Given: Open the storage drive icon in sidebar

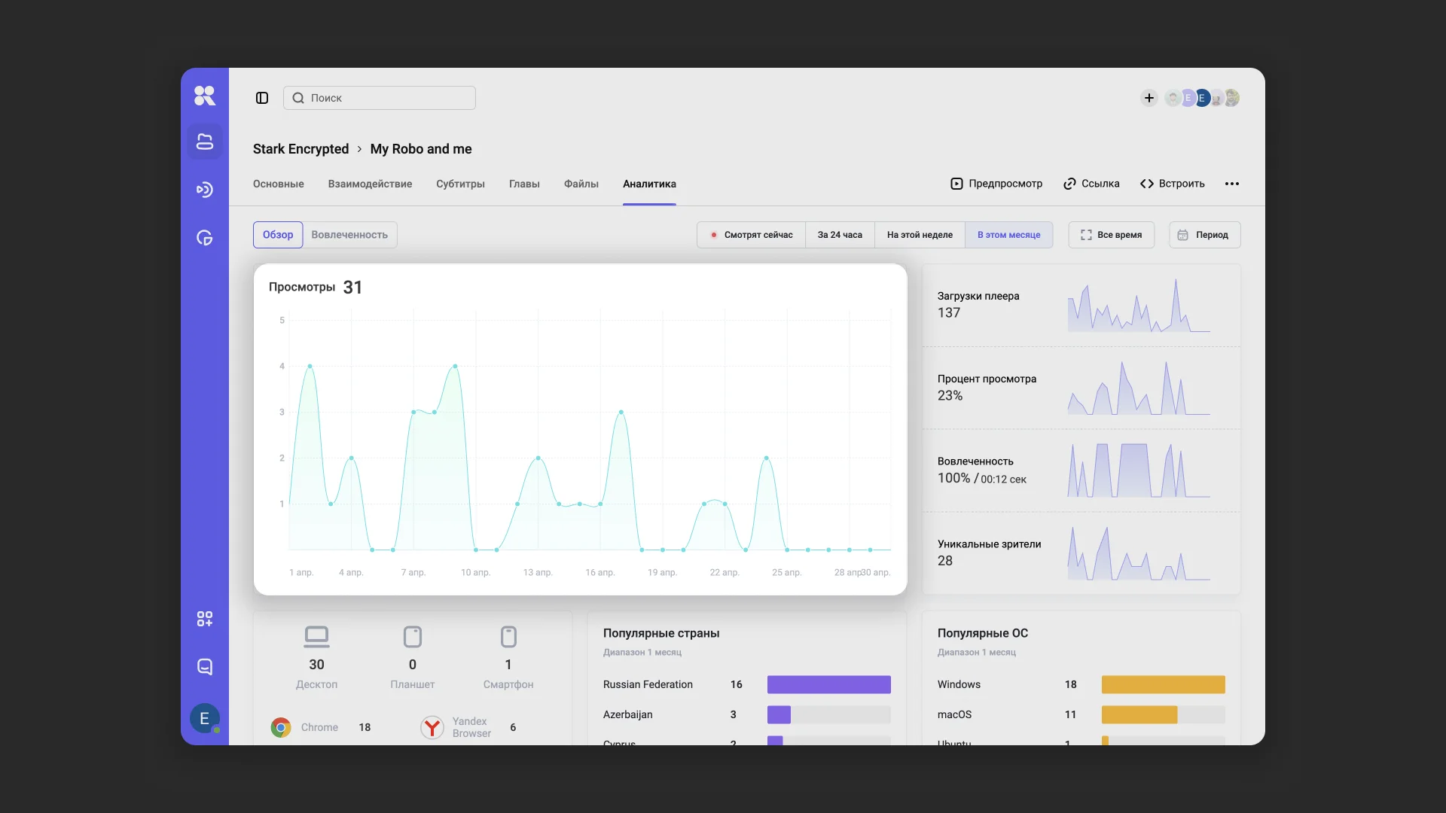Looking at the screenshot, I should coord(205,142).
